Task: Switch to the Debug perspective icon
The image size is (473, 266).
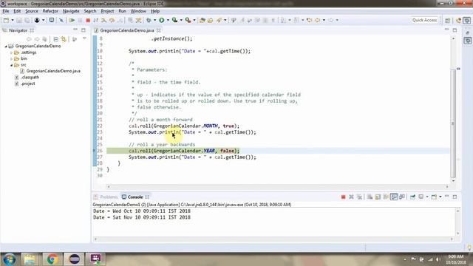Action: [x=466, y=20]
